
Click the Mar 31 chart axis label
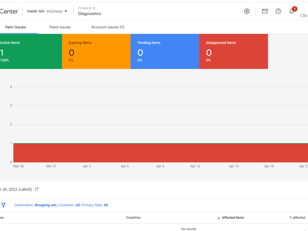[x=51, y=166]
